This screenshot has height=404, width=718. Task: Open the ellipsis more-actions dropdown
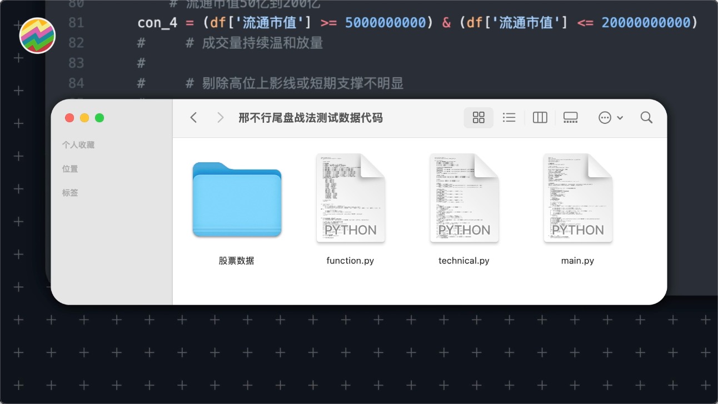click(x=610, y=117)
